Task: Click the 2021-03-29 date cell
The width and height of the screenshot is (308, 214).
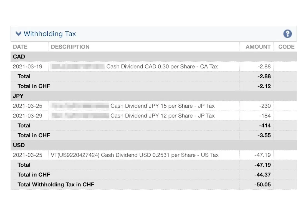Action: point(27,116)
